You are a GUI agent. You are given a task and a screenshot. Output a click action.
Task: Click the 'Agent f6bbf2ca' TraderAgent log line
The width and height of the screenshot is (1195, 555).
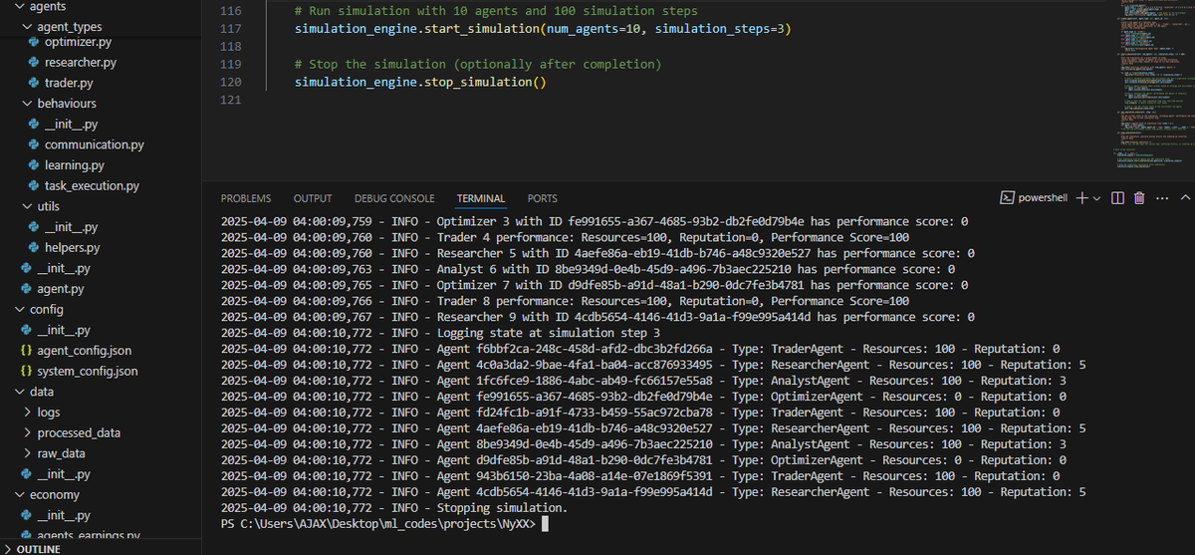click(640, 349)
